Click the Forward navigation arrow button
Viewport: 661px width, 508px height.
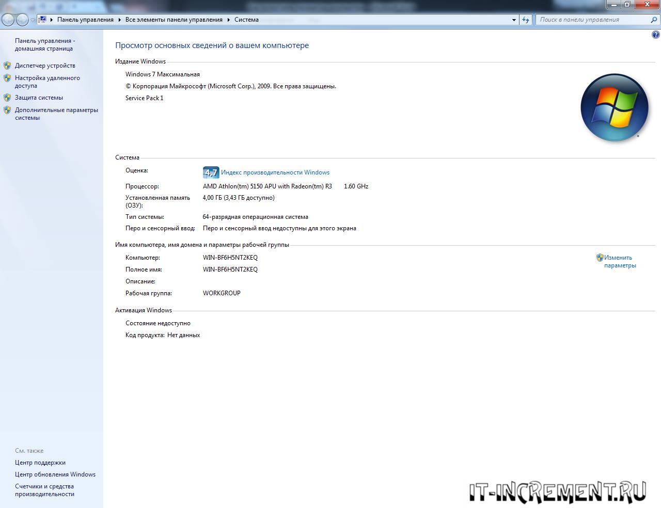(22, 20)
